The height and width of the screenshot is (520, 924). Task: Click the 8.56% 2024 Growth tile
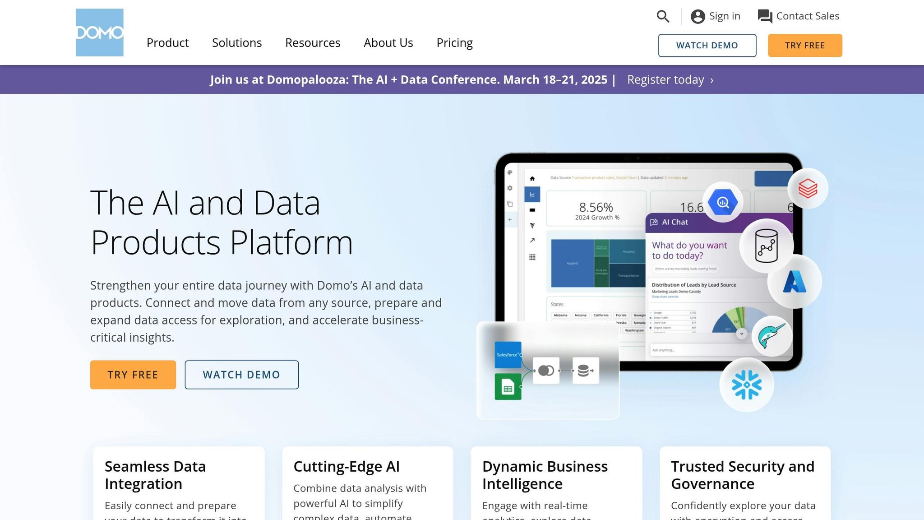click(596, 209)
